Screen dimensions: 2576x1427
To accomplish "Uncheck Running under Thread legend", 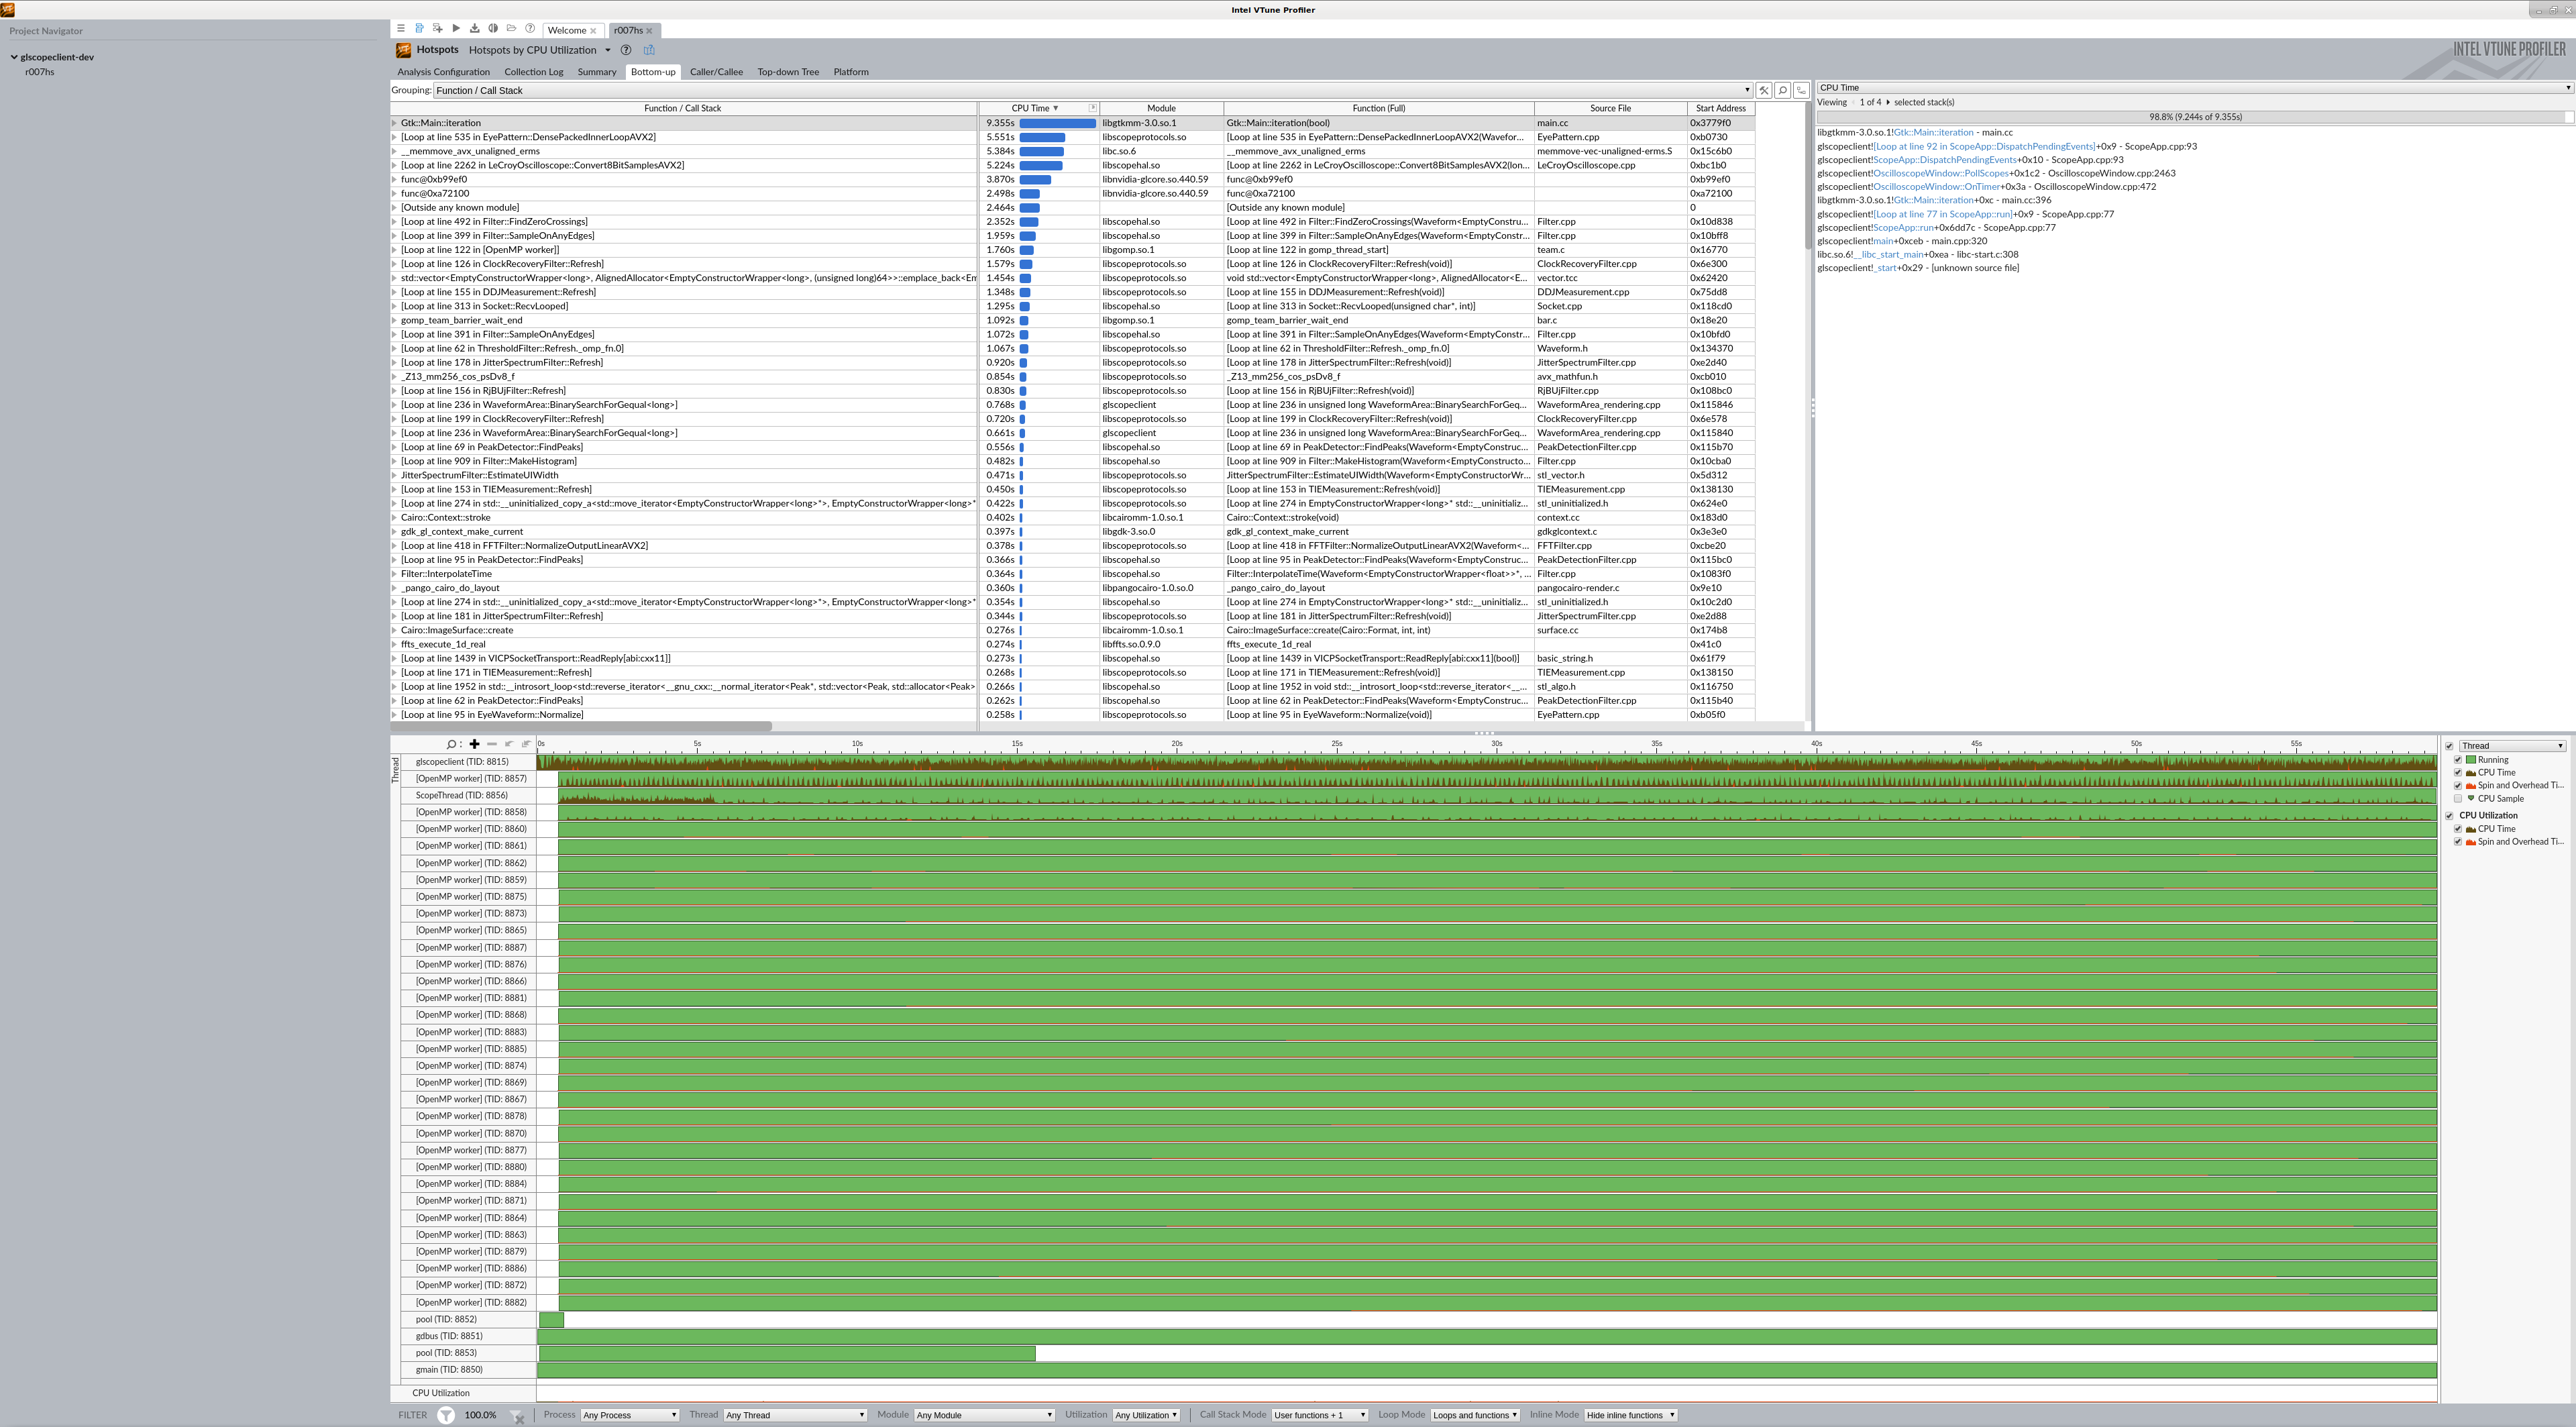I will pyautogui.click(x=2458, y=760).
